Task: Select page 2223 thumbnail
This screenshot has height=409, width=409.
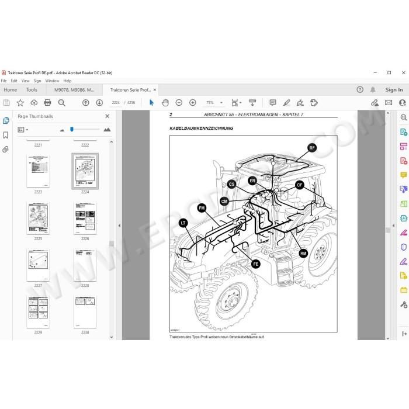Action: coord(38,171)
